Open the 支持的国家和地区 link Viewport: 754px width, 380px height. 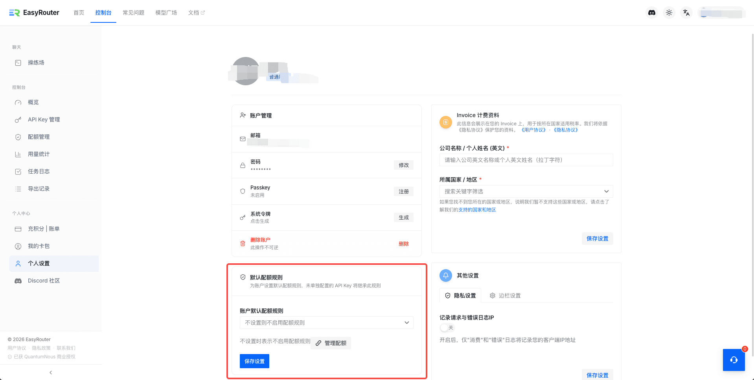tap(477, 210)
